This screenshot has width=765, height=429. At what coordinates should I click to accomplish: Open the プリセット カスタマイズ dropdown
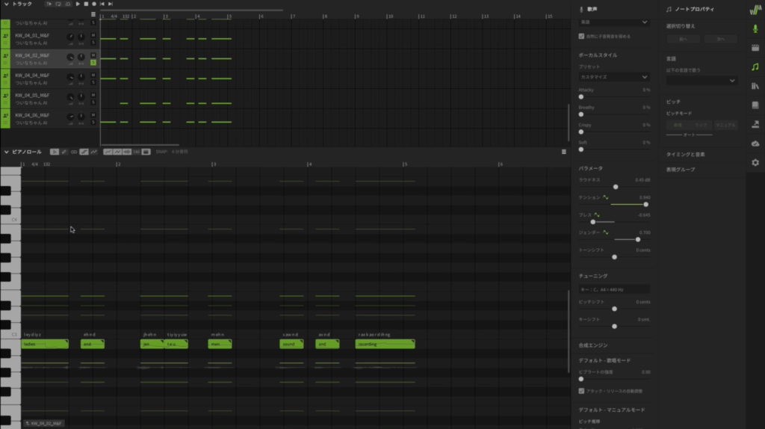[x=614, y=77]
